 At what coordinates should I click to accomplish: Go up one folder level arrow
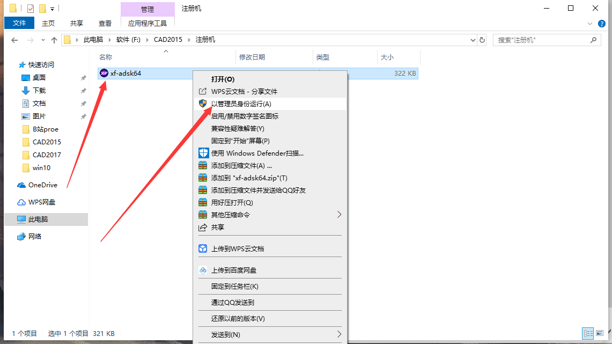(54, 40)
